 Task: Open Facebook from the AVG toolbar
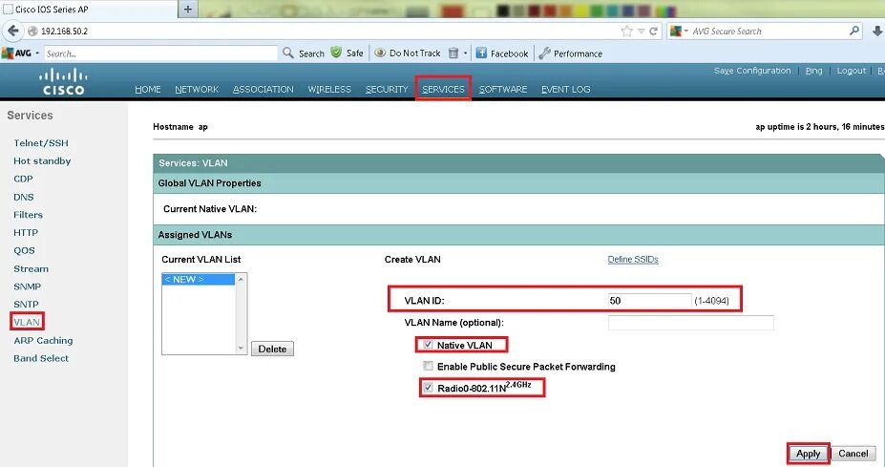click(x=502, y=53)
